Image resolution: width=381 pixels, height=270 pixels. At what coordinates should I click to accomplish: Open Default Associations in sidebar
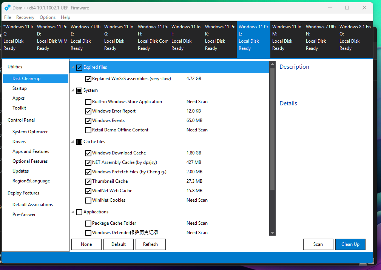pos(33,205)
